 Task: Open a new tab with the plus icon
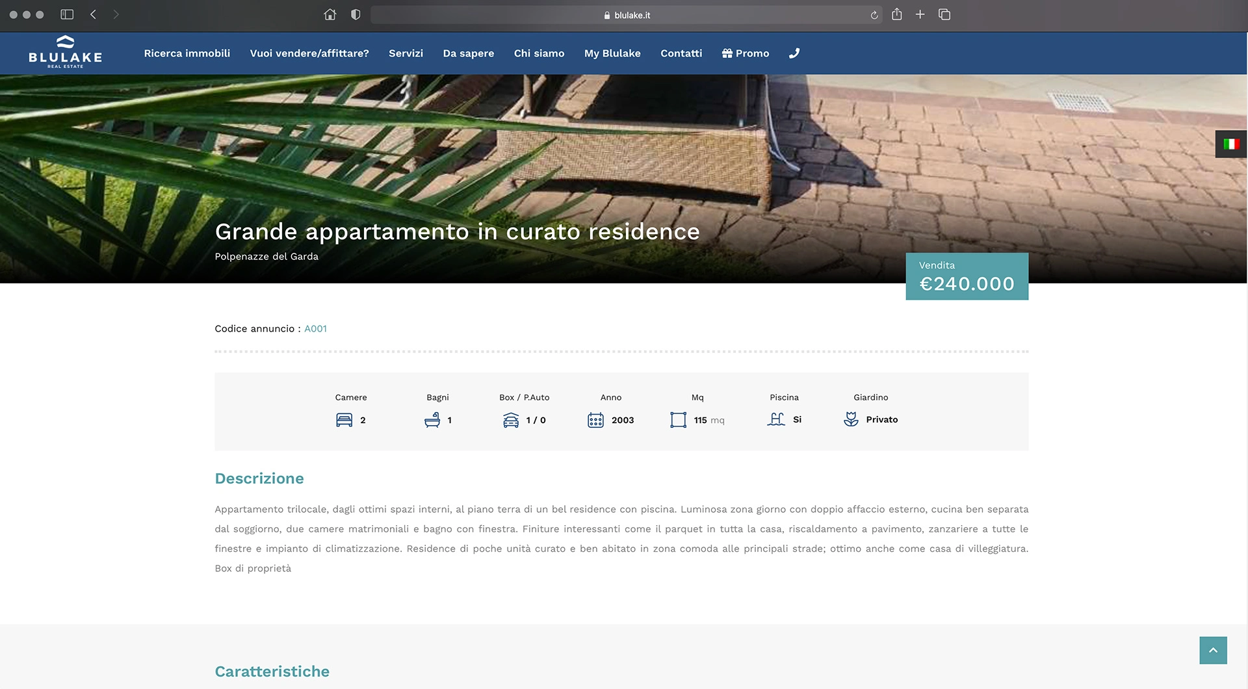coord(920,14)
